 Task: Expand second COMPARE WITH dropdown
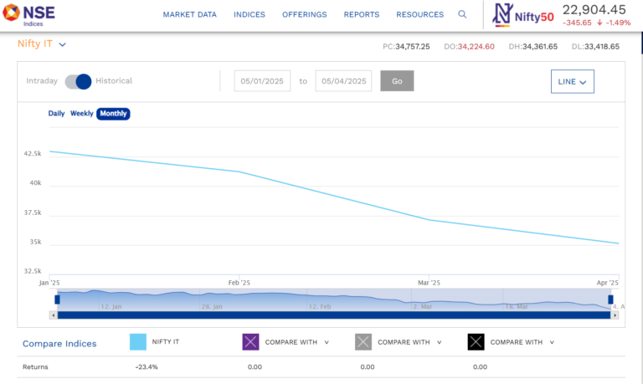(x=409, y=342)
